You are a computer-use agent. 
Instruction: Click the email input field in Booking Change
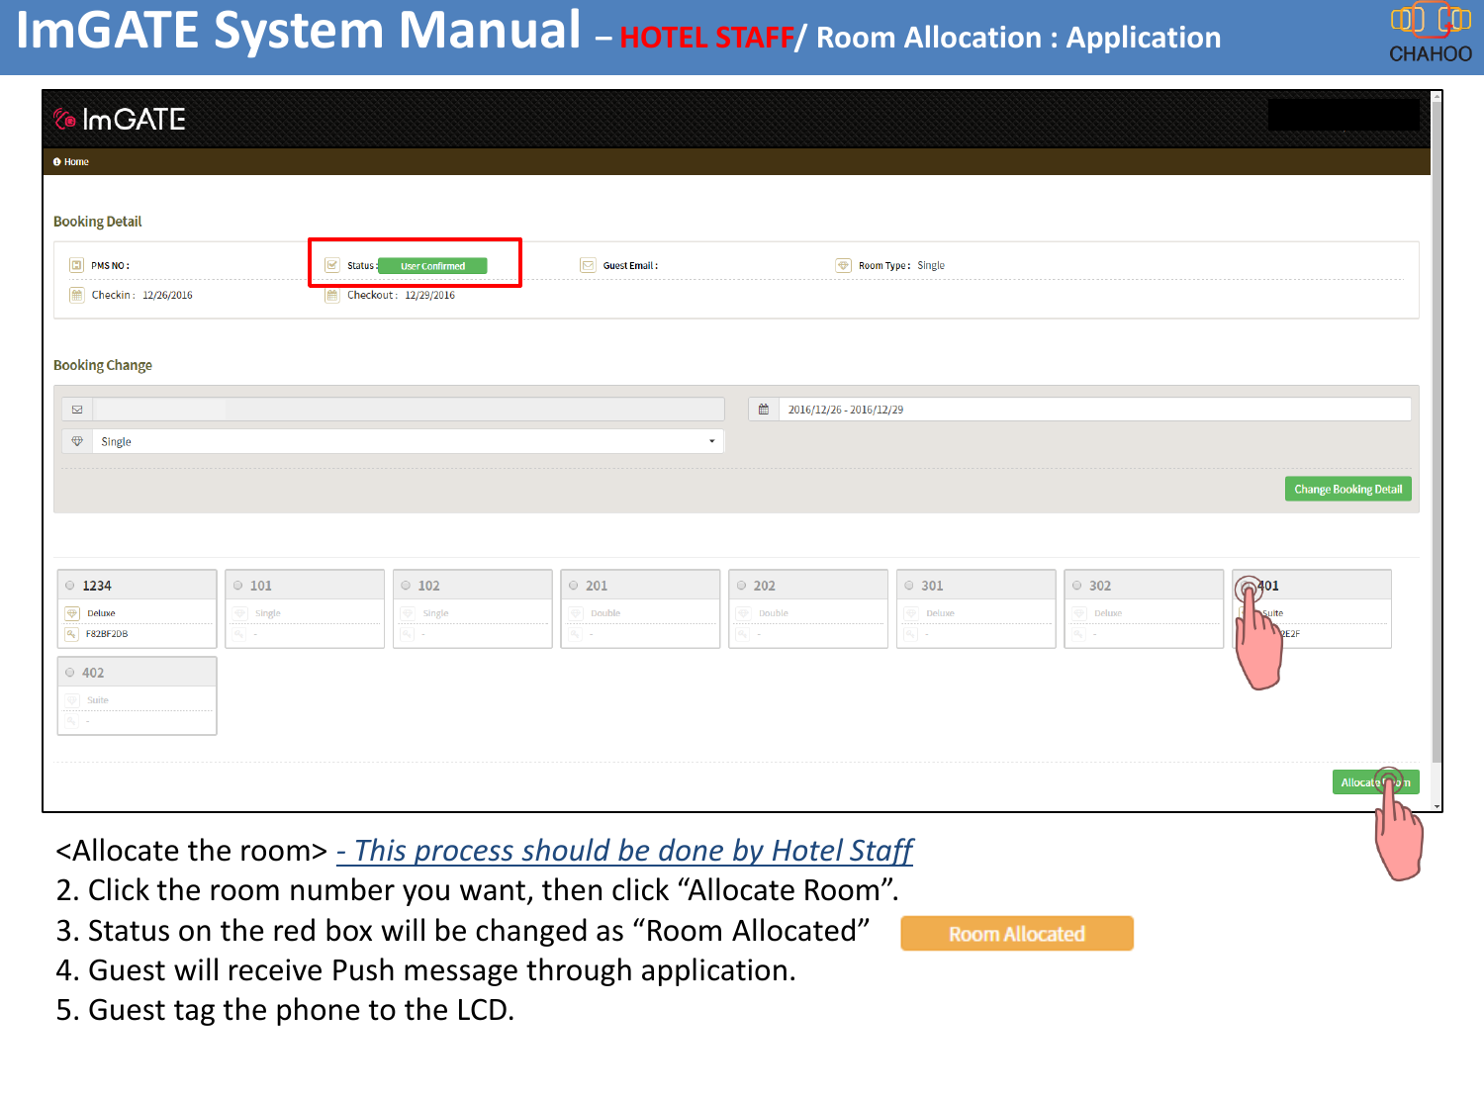pyautogui.click(x=396, y=408)
